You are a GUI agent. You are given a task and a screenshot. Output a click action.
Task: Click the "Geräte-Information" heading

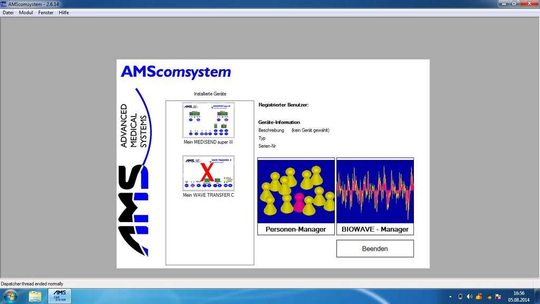tap(279, 122)
